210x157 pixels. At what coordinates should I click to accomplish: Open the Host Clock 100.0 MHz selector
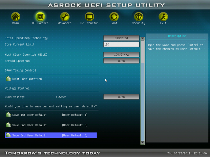pos(121,55)
